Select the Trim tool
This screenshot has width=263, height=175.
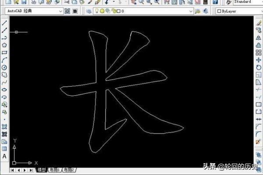259,90
